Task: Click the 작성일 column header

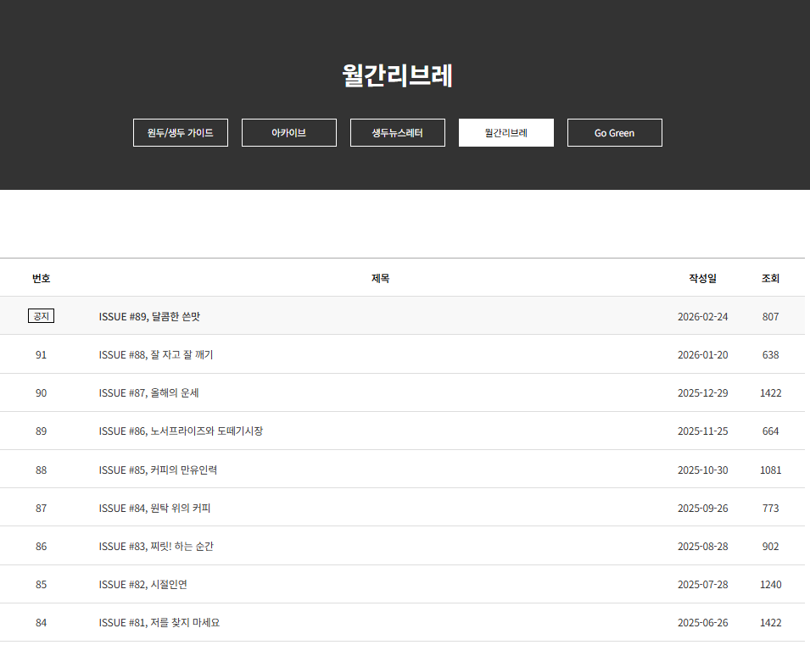Action: point(702,278)
